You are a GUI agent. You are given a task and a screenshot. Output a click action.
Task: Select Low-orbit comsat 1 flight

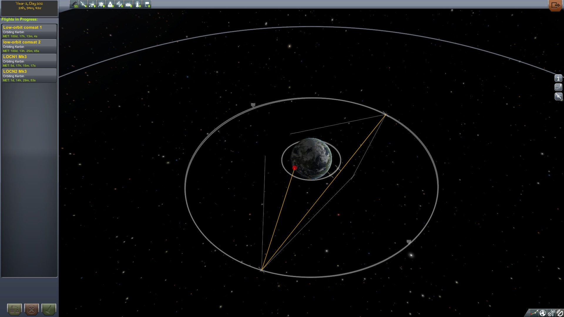tap(29, 31)
